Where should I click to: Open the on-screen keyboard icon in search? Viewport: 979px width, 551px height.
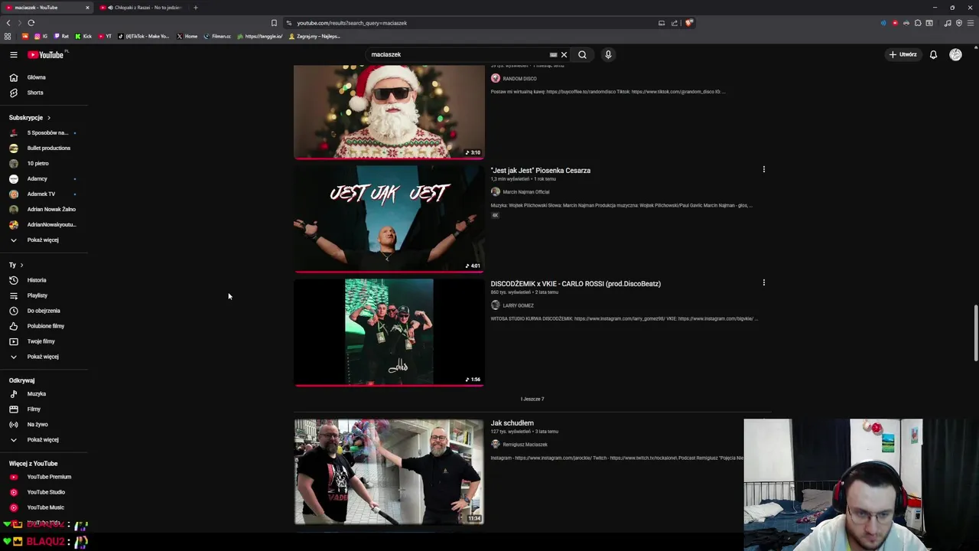[x=553, y=55]
